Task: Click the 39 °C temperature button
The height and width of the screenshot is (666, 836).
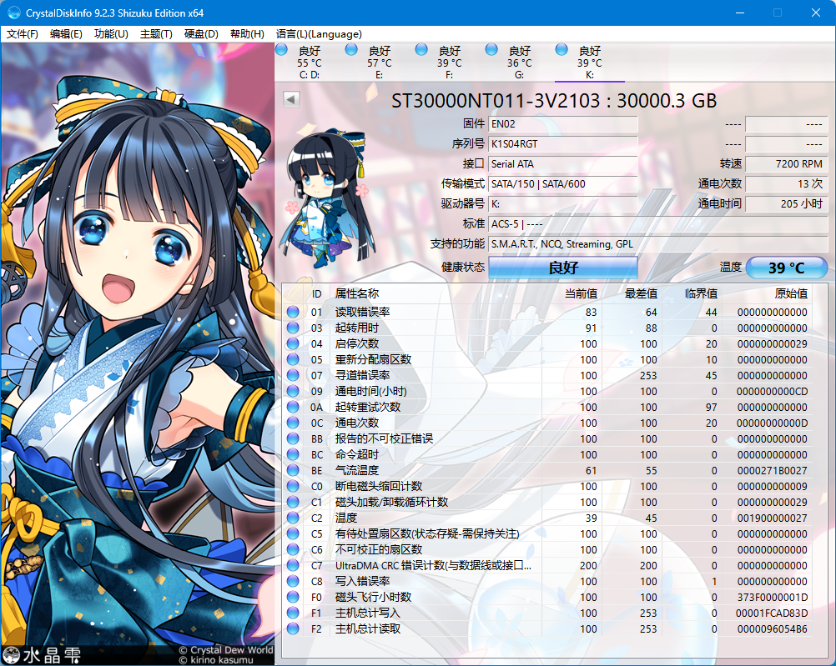Action: coord(787,268)
